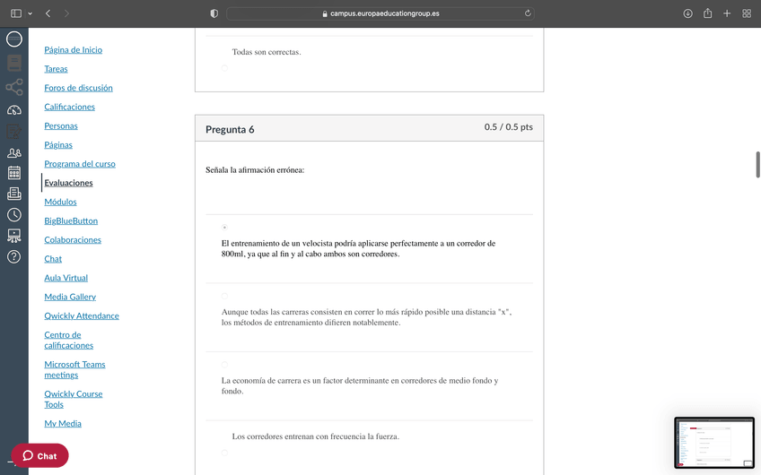Open BigBlueButton in course menu
This screenshot has width=761, height=475.
point(71,221)
